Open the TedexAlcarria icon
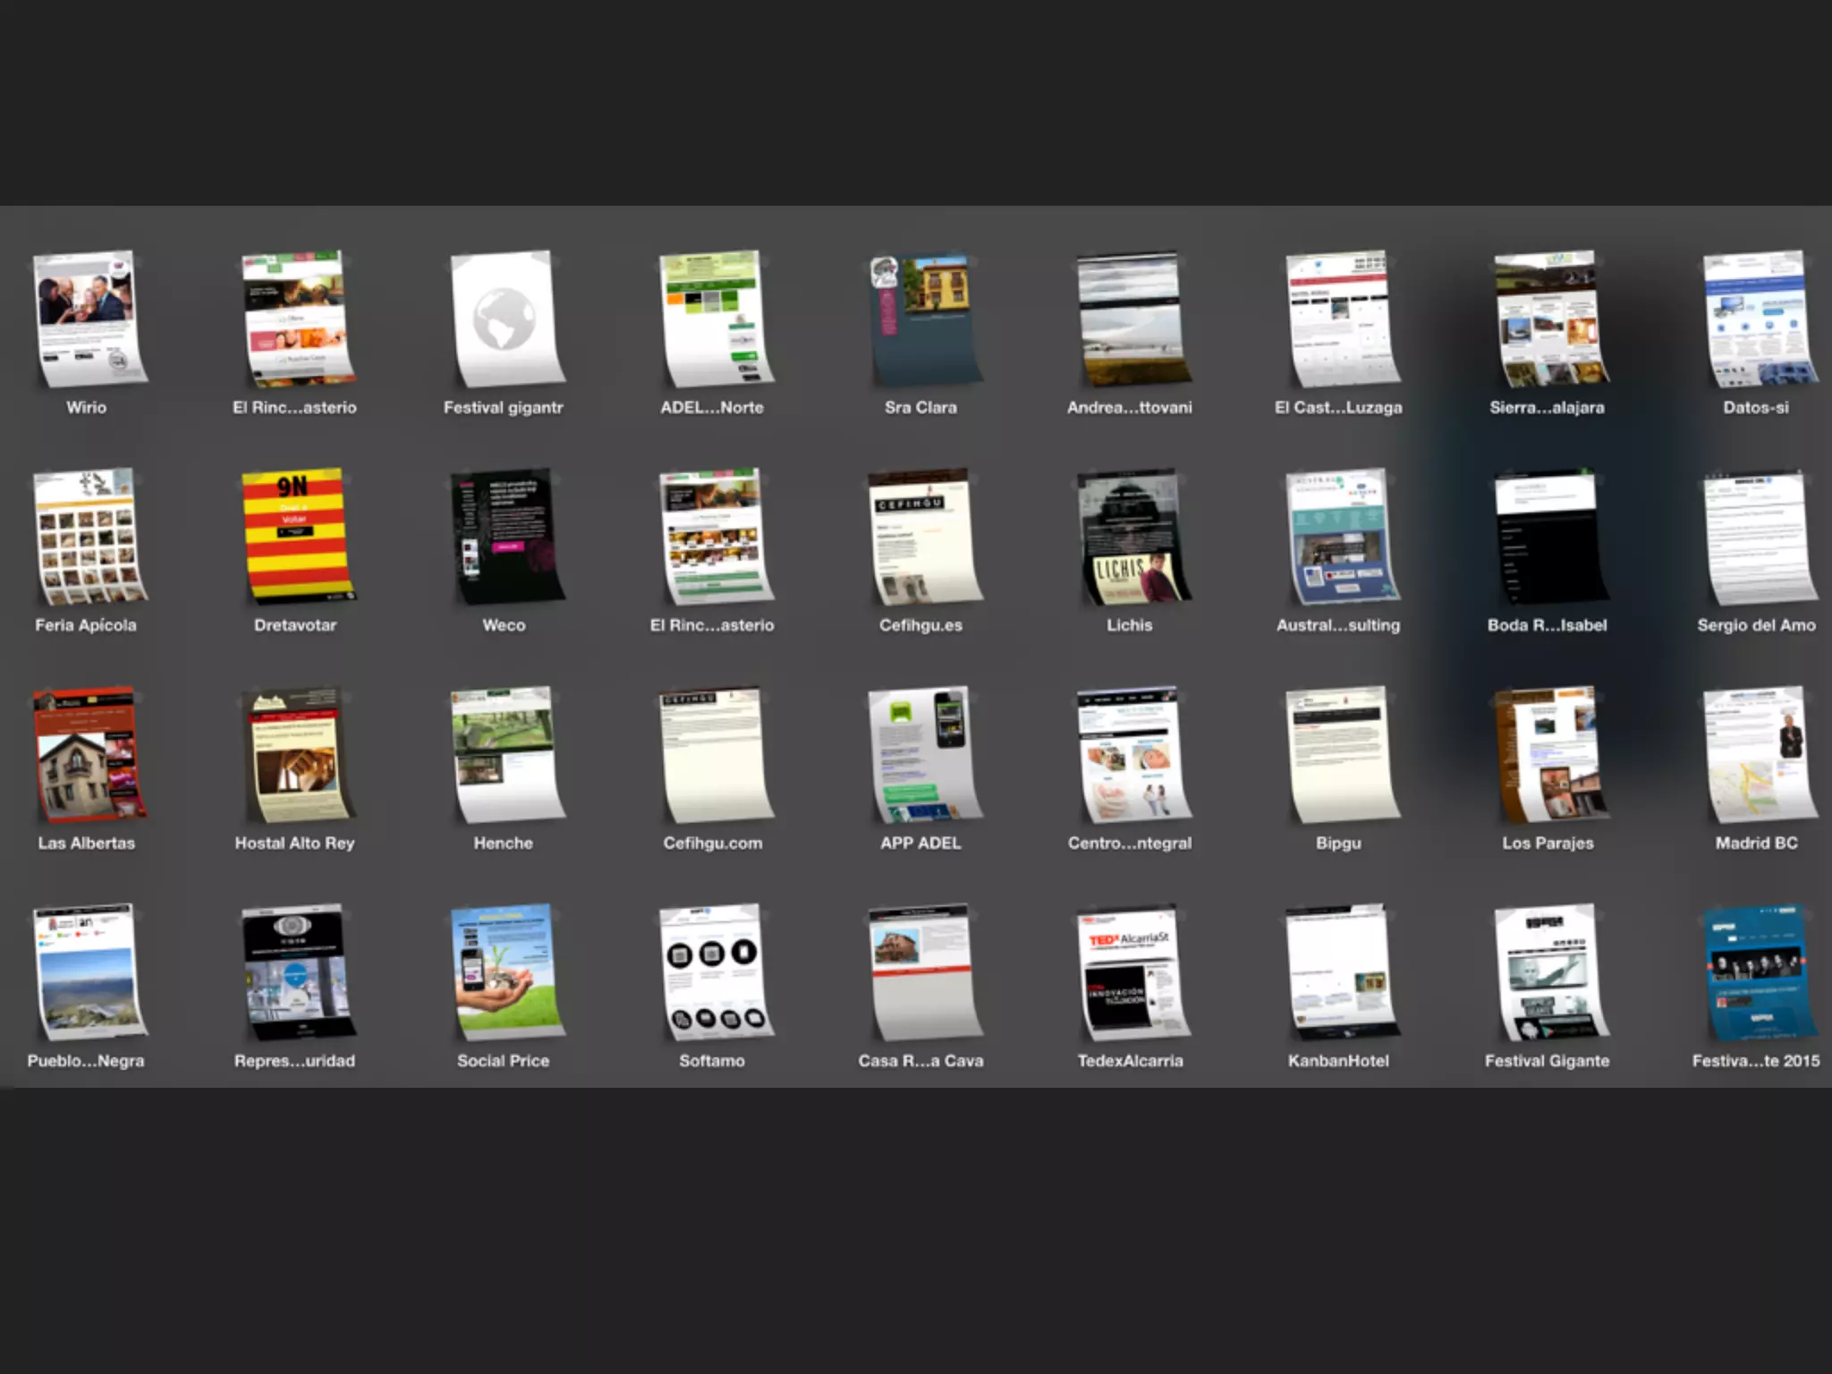This screenshot has width=1832, height=1374. (1131, 971)
